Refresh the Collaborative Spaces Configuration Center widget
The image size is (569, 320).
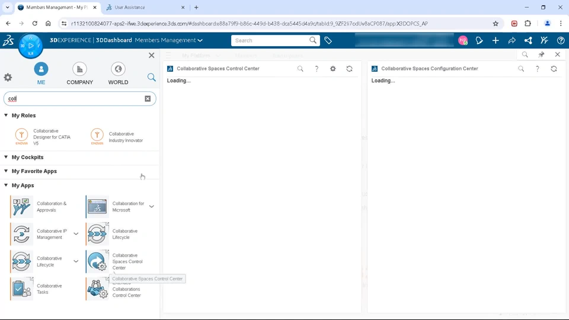tap(554, 69)
